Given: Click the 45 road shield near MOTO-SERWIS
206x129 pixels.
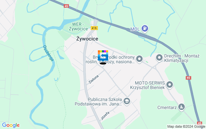Looking at the screenshot, I should [x=188, y=78].
